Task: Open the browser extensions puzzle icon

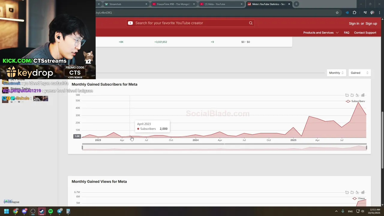Action: point(354,13)
